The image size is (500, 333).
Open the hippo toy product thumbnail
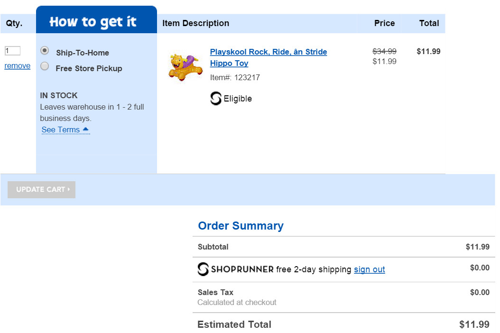[x=185, y=67]
